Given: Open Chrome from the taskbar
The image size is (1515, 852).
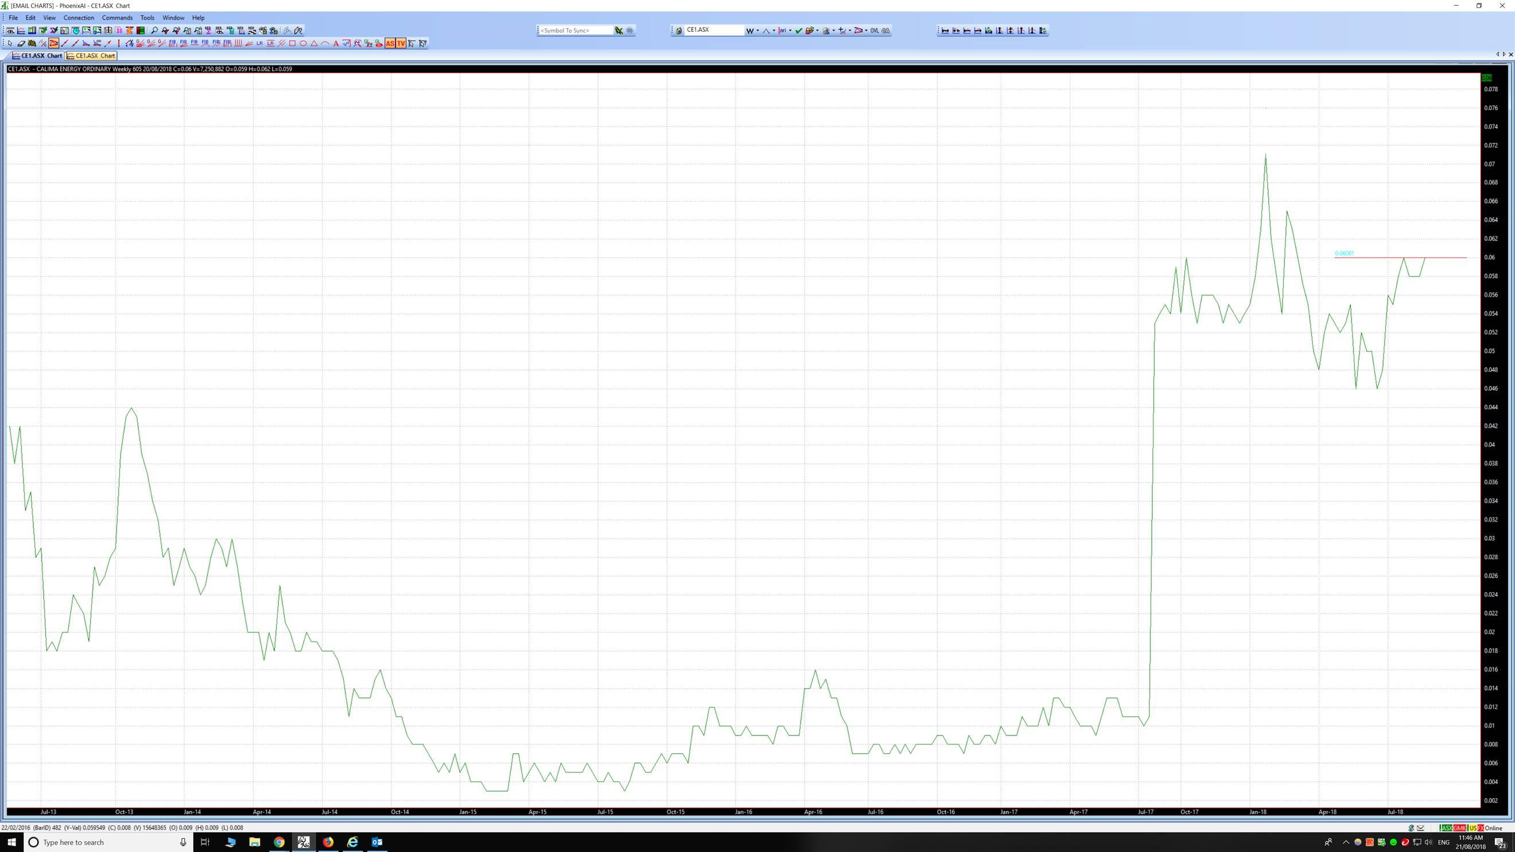Looking at the screenshot, I should pyautogui.click(x=279, y=842).
